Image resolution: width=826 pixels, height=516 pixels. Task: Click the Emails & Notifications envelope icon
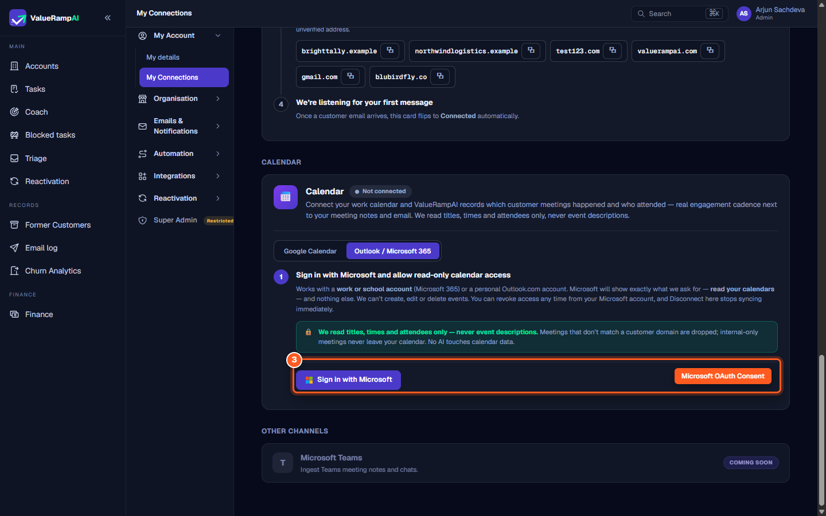142,126
